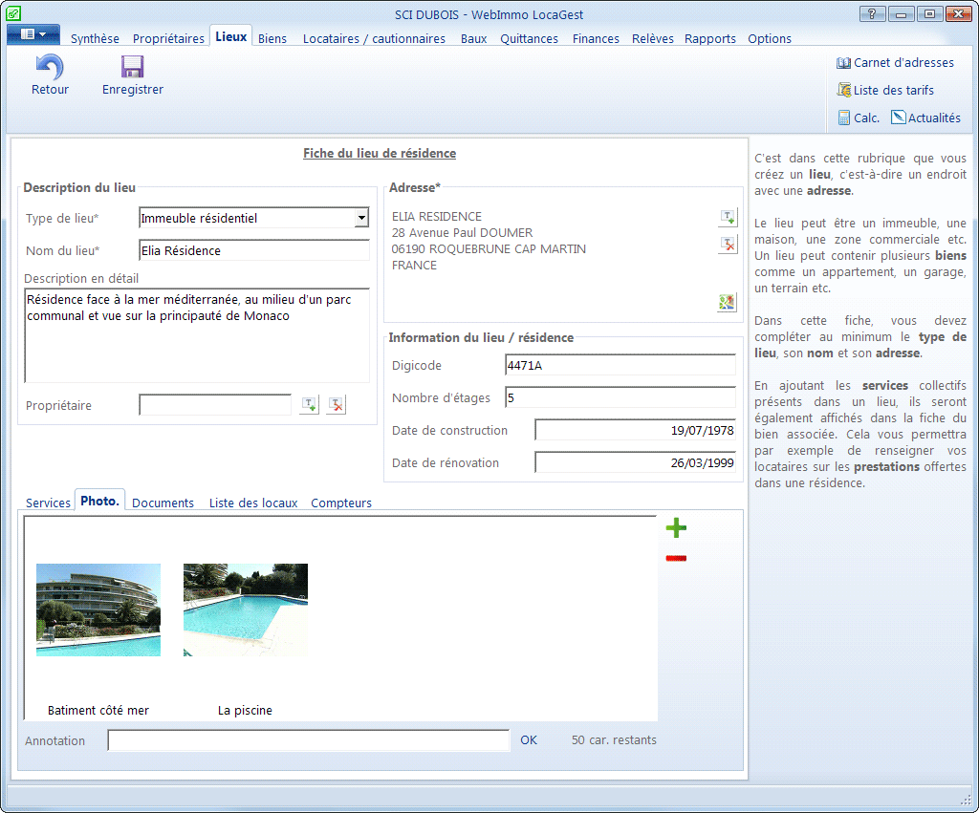The width and height of the screenshot is (979, 813).
Task: Open the Type de lieu dropdown
Action: 360,218
